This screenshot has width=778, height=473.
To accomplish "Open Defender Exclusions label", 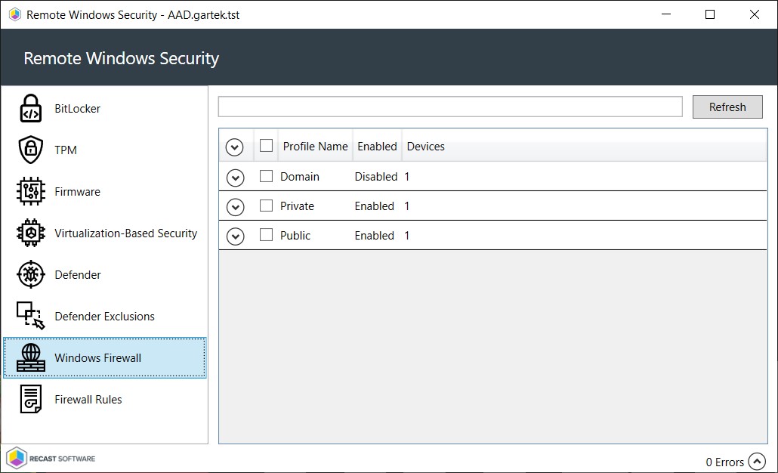I will pyautogui.click(x=105, y=316).
